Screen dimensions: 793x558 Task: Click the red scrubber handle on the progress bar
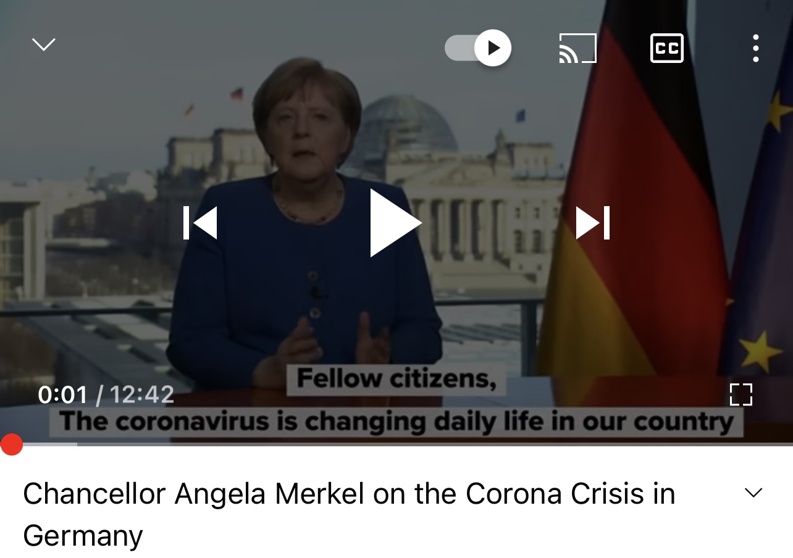(11, 444)
